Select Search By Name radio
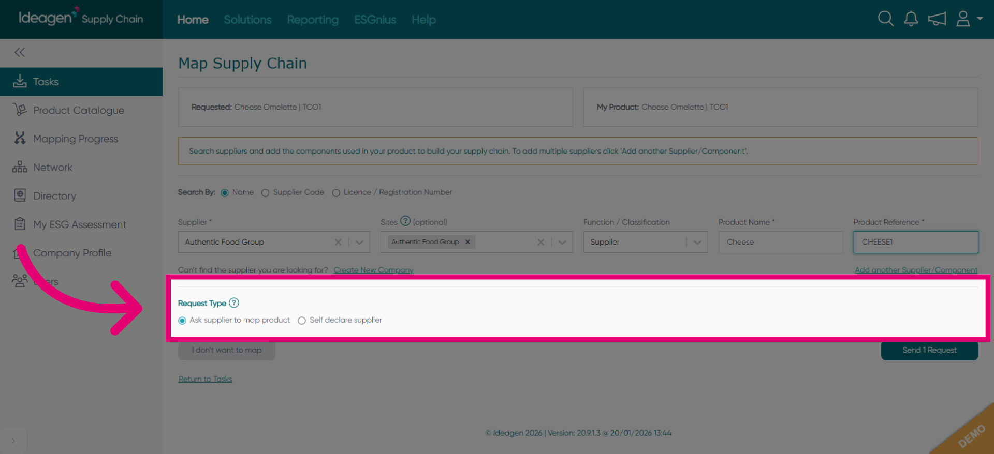The image size is (994, 454). pyautogui.click(x=225, y=193)
